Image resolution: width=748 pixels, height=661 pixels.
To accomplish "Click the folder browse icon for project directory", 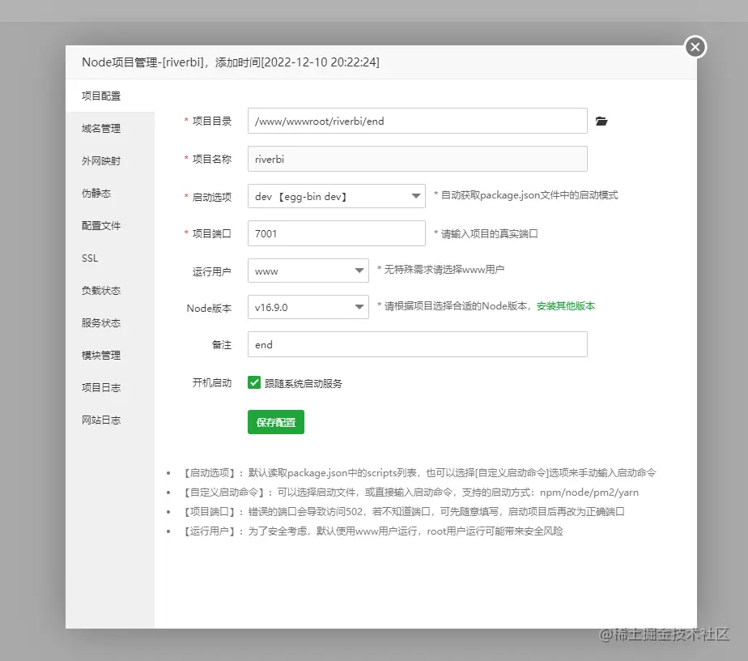I will pyautogui.click(x=601, y=122).
